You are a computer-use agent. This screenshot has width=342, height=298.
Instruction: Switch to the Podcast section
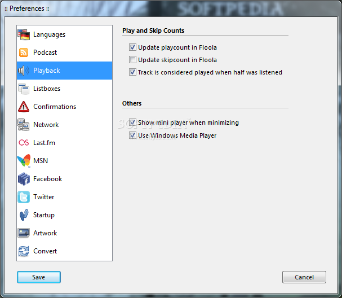(45, 52)
